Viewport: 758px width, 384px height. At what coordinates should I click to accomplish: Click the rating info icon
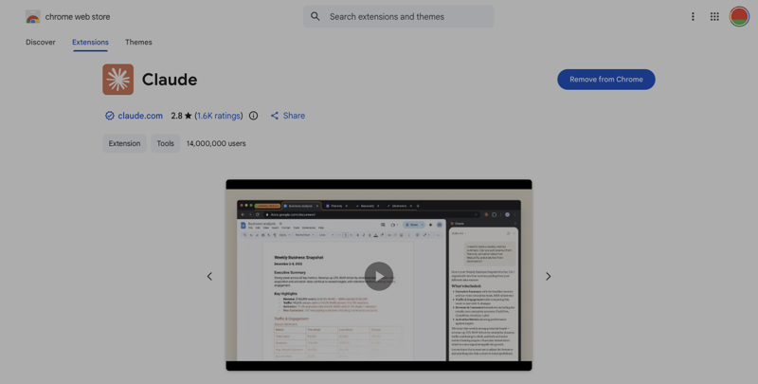253,116
